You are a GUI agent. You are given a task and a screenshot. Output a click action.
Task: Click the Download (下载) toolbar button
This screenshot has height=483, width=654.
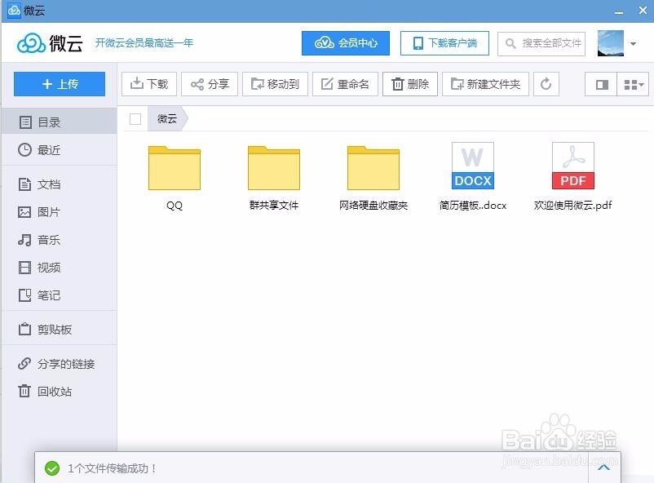[x=149, y=84]
